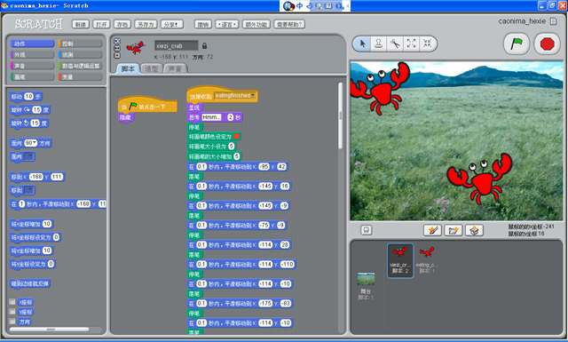Click the 隐藏 hide block under green flag

126,117
